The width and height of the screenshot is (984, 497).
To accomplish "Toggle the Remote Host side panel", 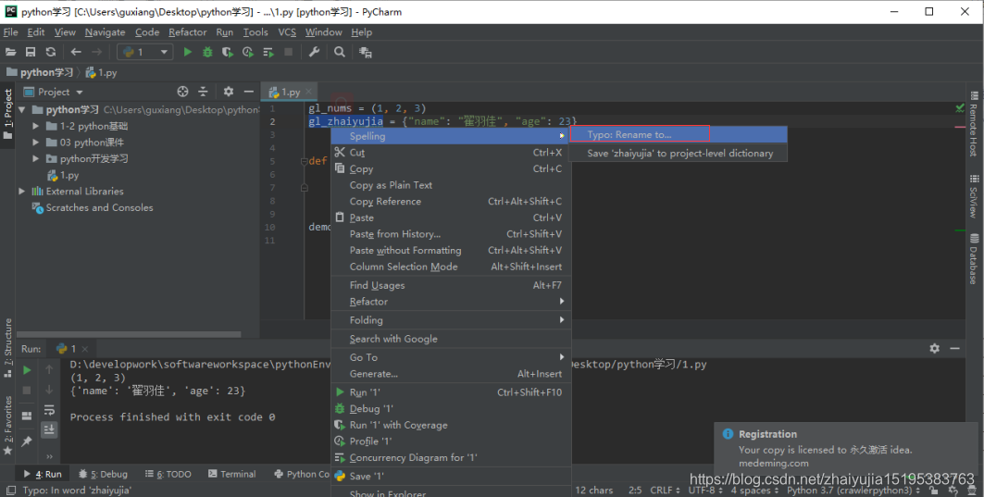I will [x=973, y=124].
